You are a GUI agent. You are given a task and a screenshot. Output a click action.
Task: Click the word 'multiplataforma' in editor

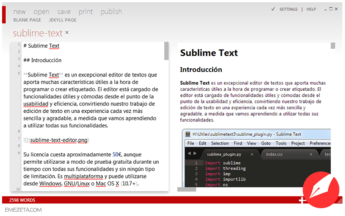click(x=83, y=176)
